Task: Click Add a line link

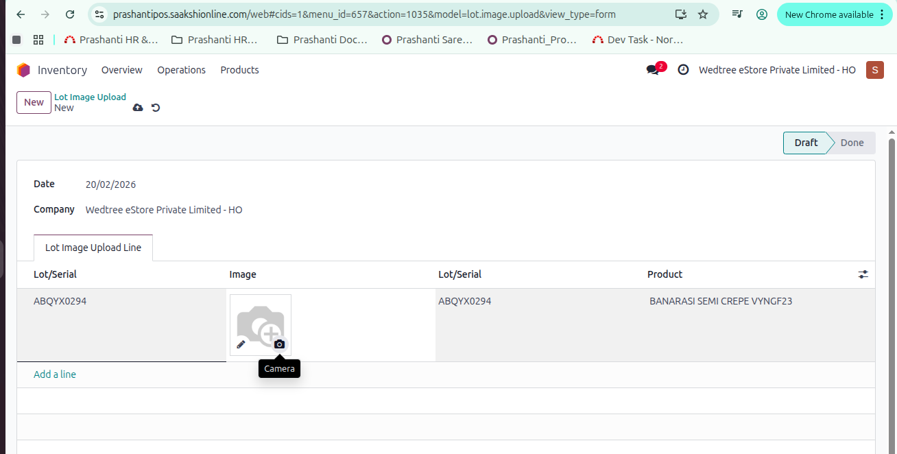Action: coord(55,374)
